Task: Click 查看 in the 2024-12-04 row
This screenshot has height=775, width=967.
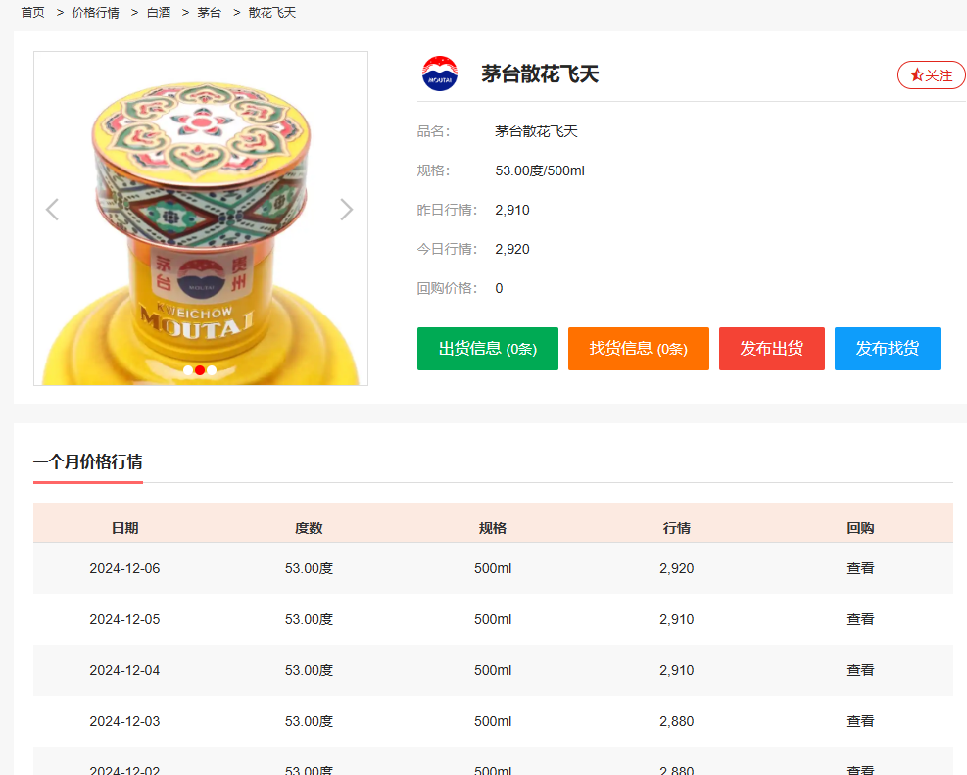Action: tap(860, 670)
